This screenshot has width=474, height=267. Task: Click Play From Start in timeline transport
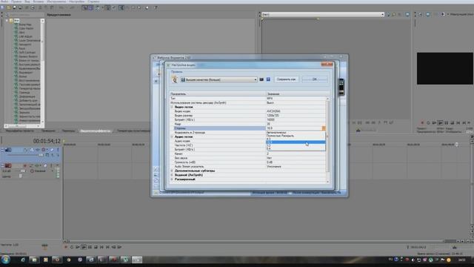(78, 247)
